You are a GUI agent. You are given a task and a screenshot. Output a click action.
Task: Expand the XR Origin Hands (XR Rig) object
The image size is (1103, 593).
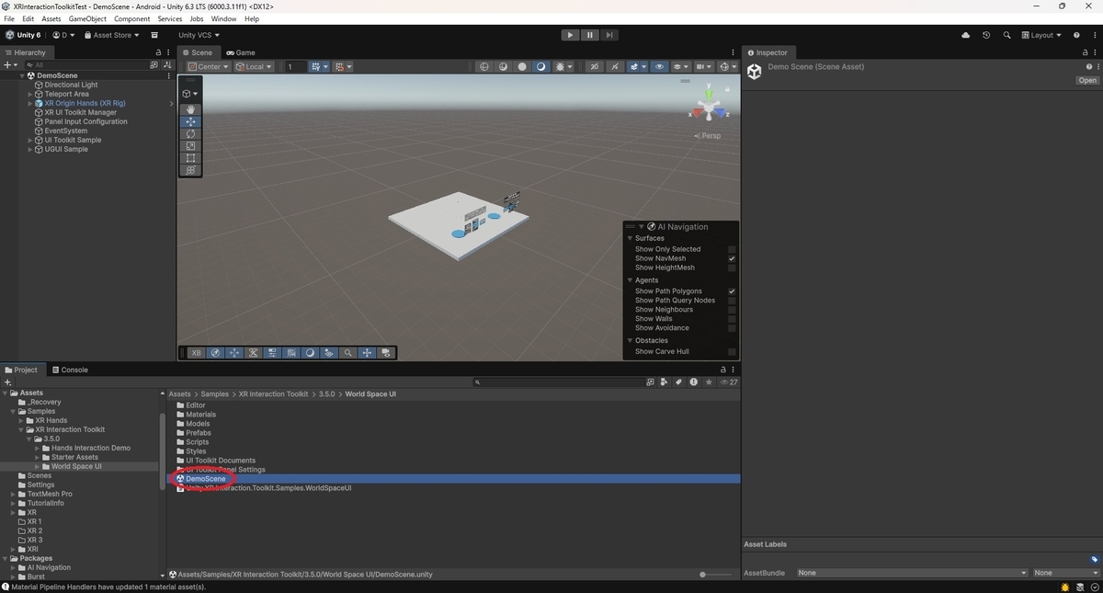[30, 103]
